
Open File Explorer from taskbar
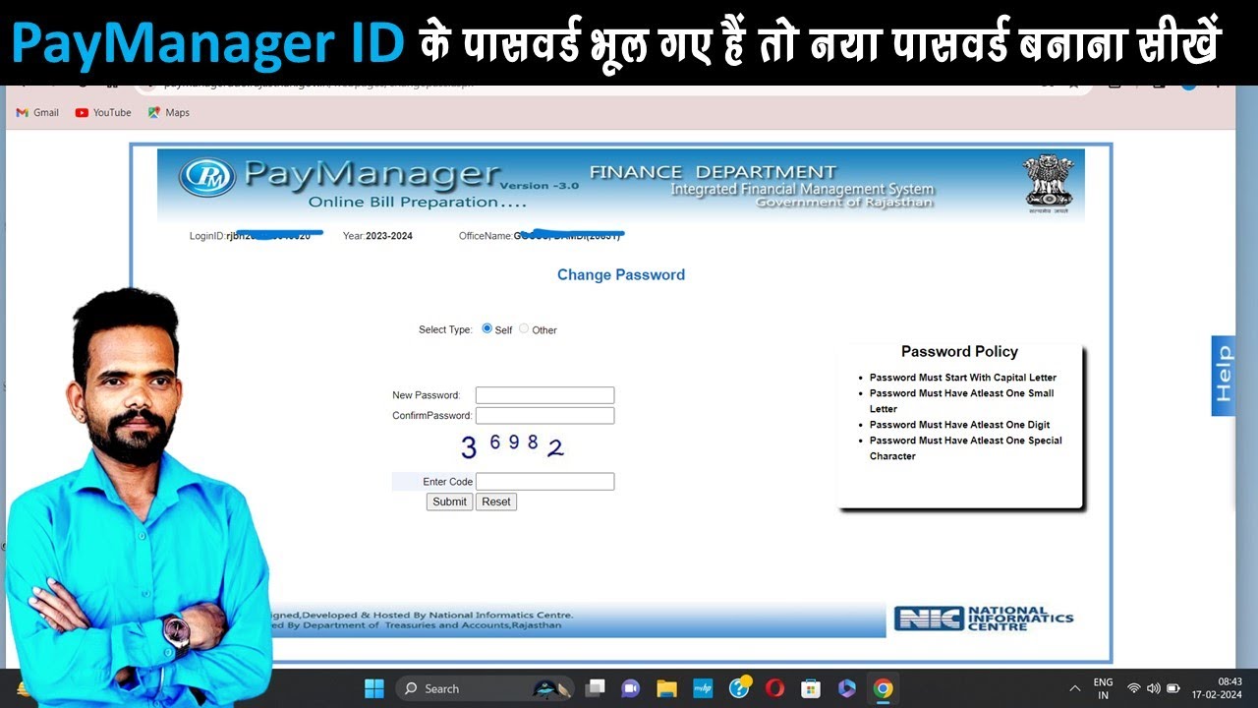click(x=667, y=688)
